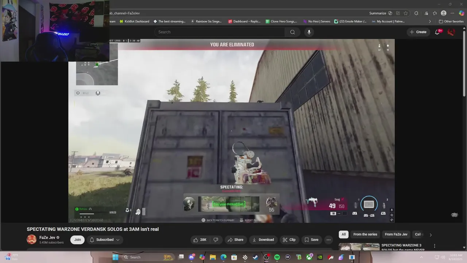Open Xbox app from the taskbar
Image resolution: width=467 pixels, height=263 pixels.
tap(309, 257)
